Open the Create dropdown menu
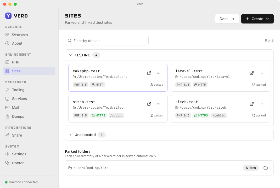The width and height of the screenshot is (280, 188). 257,19
